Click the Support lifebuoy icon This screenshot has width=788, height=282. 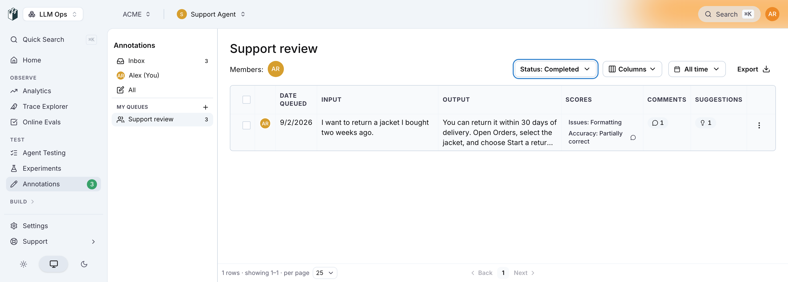(x=14, y=241)
